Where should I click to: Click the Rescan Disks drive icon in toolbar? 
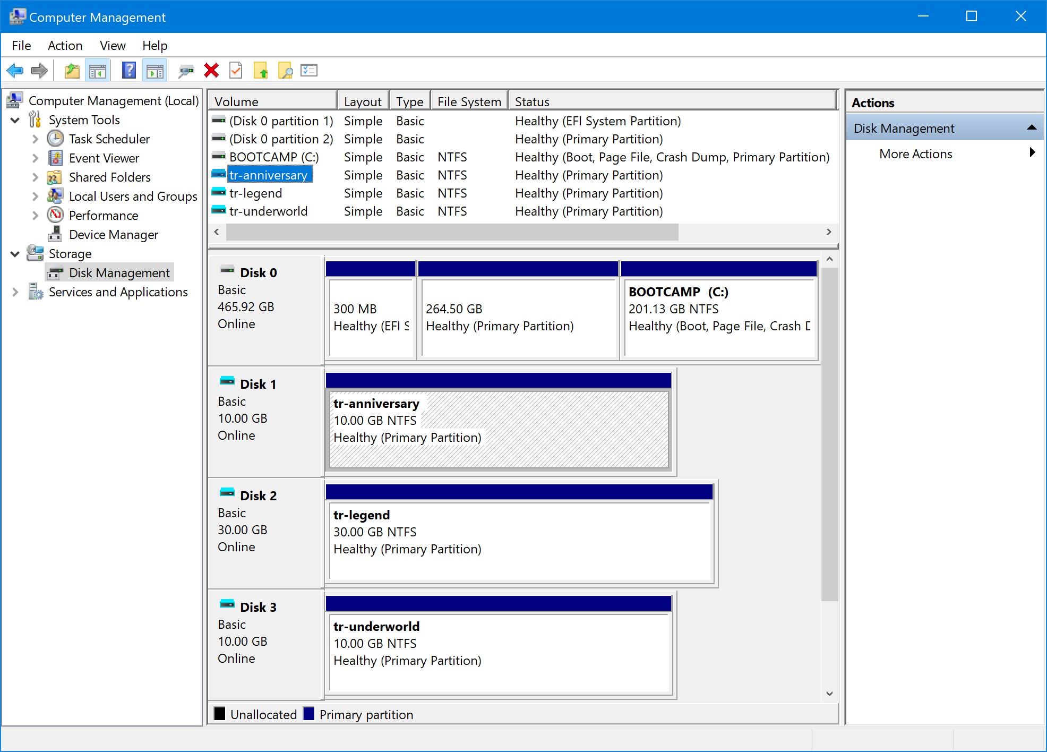(186, 71)
